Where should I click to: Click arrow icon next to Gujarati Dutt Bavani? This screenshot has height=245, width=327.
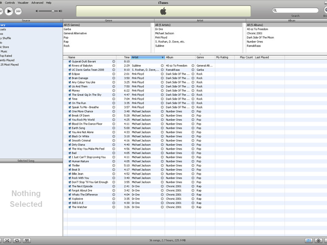point(114,61)
